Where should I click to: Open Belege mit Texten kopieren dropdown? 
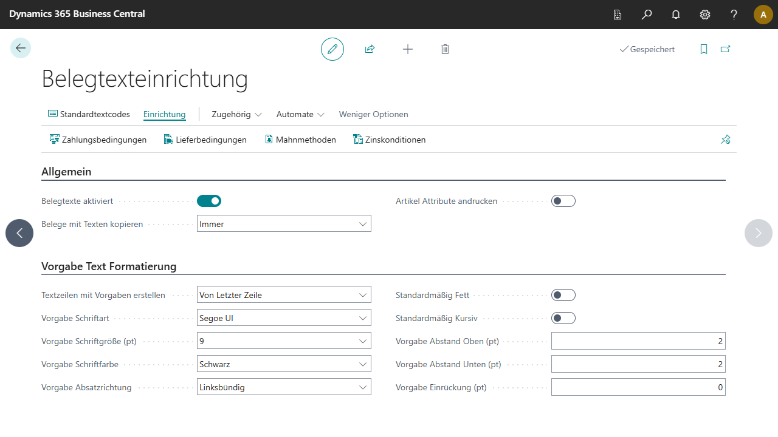(x=284, y=224)
